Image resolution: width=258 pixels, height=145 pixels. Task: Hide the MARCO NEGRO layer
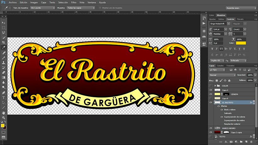(211, 128)
